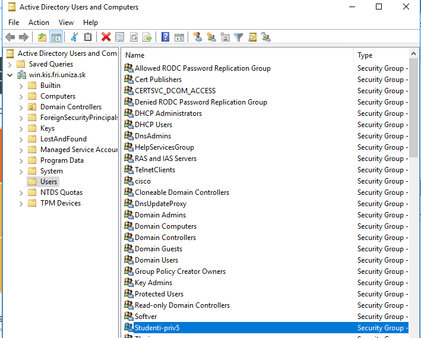Click the Refresh toolbar icon
This screenshot has width=421, height=338.
pyautogui.click(x=134, y=37)
